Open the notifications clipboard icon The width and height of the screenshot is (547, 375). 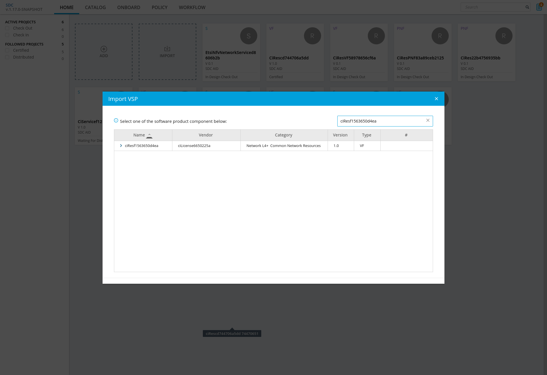pyautogui.click(x=539, y=7)
